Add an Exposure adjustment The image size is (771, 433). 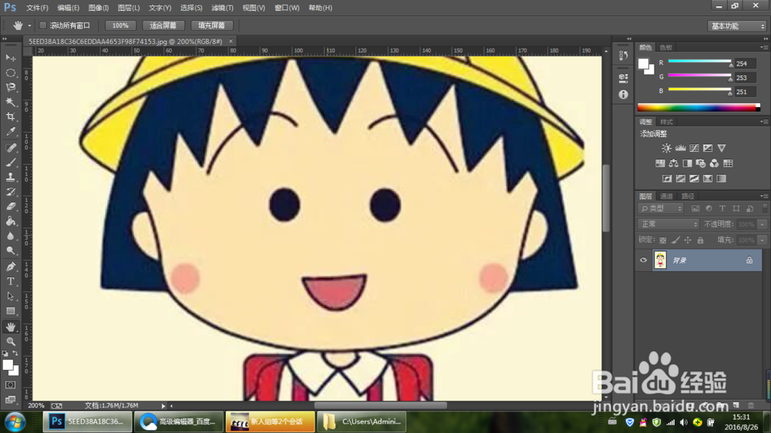pos(708,148)
